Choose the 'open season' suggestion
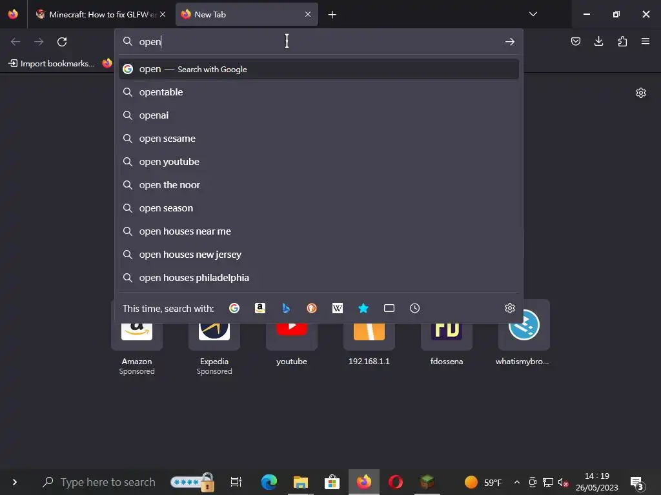The height and width of the screenshot is (495, 661). click(x=319, y=208)
